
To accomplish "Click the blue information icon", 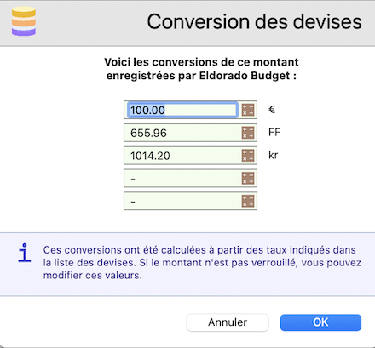I will click(x=25, y=253).
